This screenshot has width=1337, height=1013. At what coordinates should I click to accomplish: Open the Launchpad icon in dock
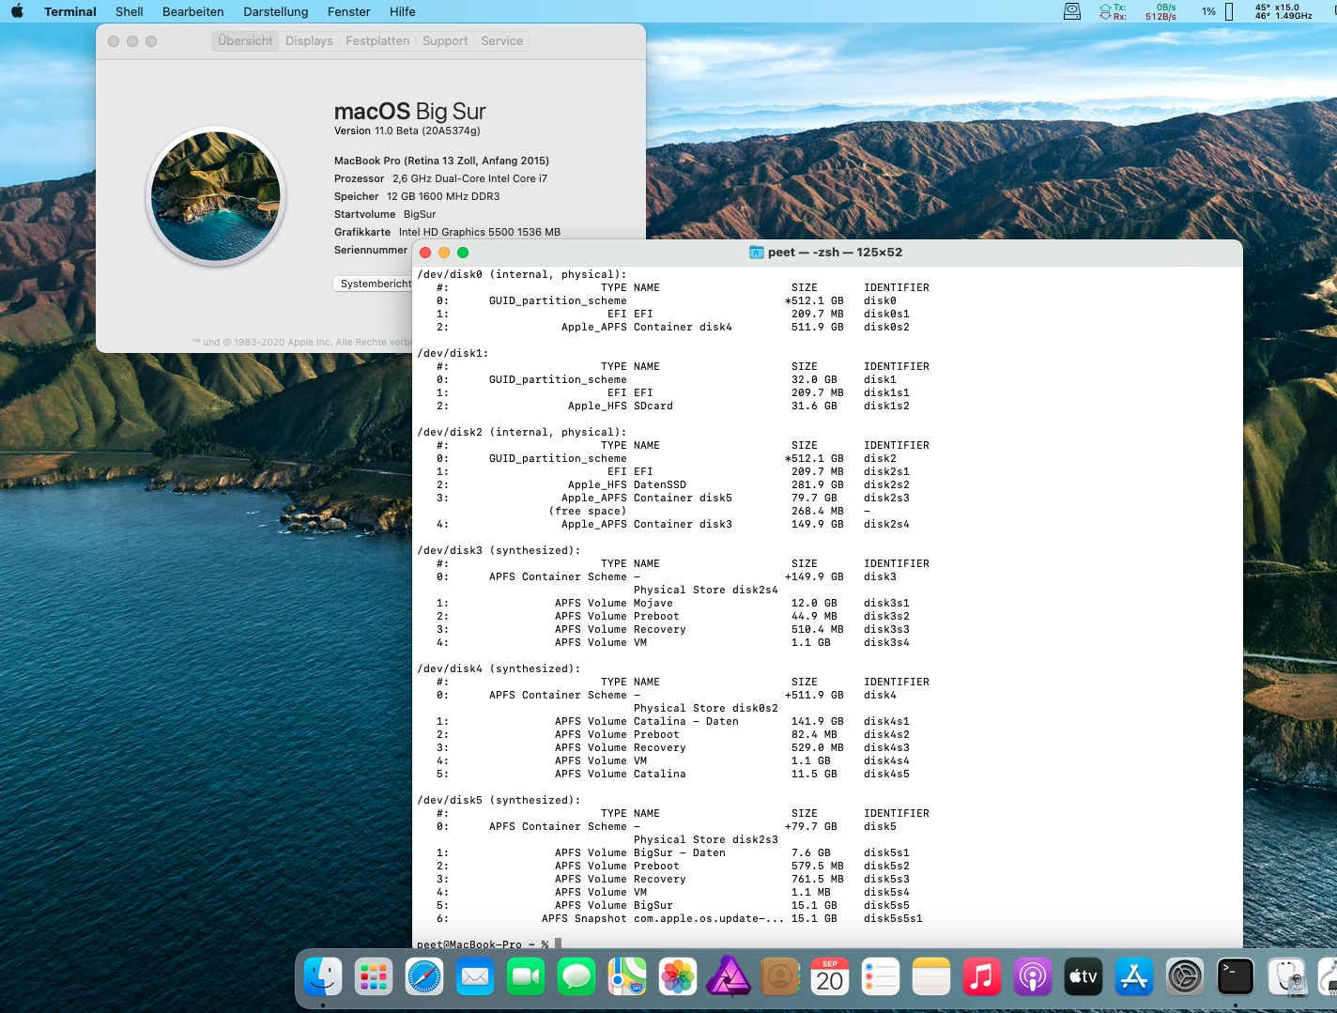[374, 977]
